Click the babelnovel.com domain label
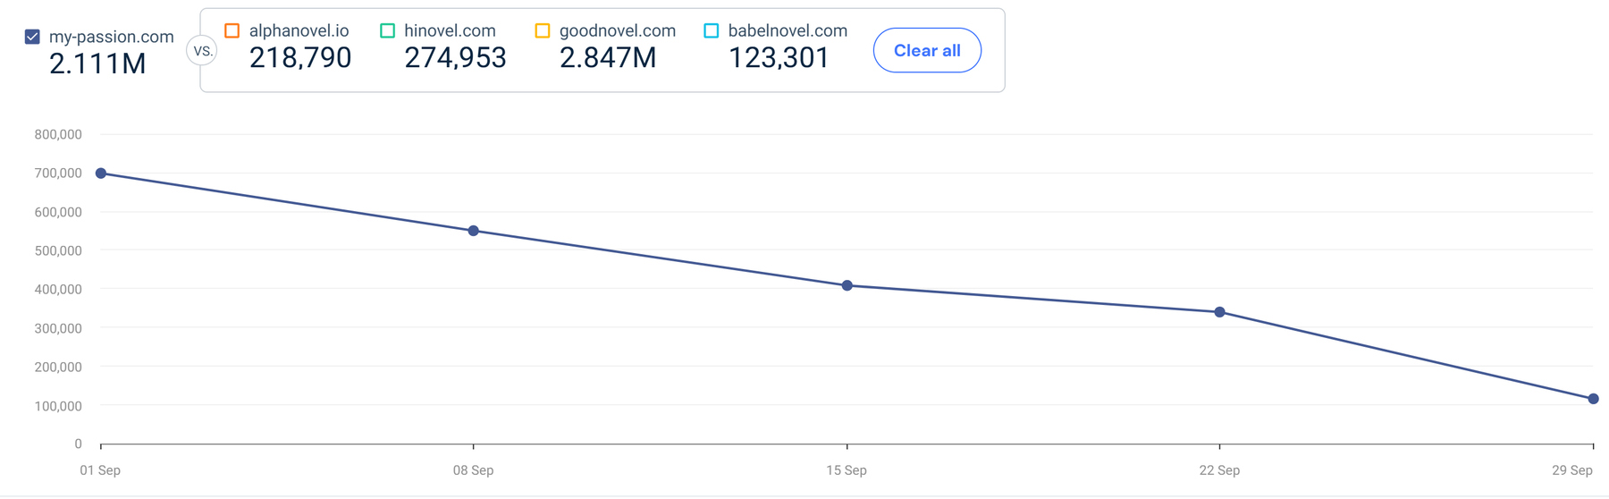Image resolution: width=1609 pixels, height=499 pixels. point(788,30)
